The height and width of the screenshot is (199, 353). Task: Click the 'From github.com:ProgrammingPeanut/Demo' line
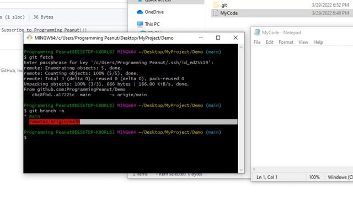click(x=74, y=90)
